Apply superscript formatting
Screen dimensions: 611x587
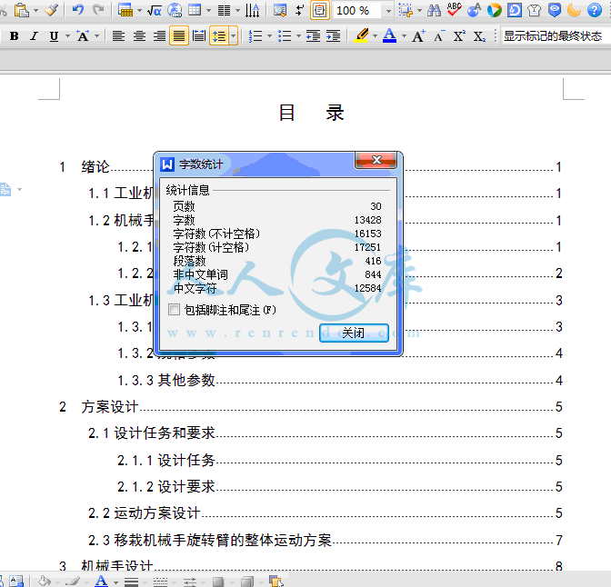coord(459,36)
